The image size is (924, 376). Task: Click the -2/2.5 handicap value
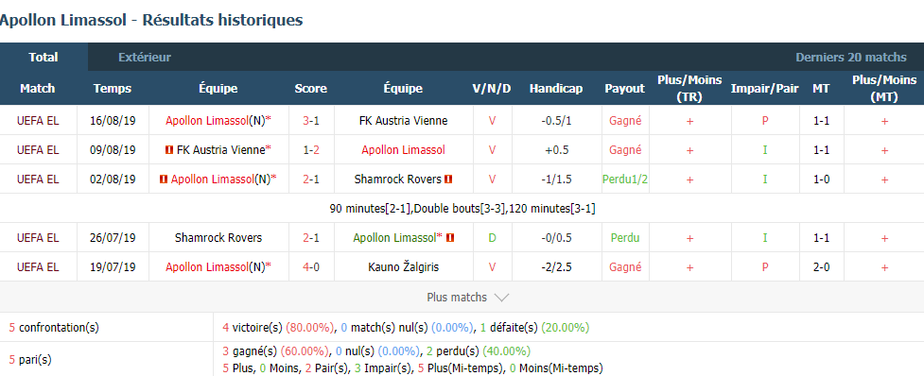(556, 267)
